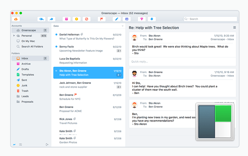This screenshot has width=248, height=156.
Task: Open the Archive folder
Action: [30, 64]
